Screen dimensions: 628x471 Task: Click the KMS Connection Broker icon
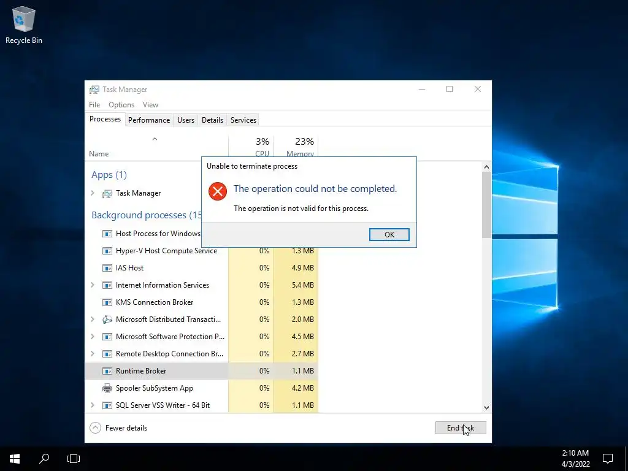click(x=107, y=302)
